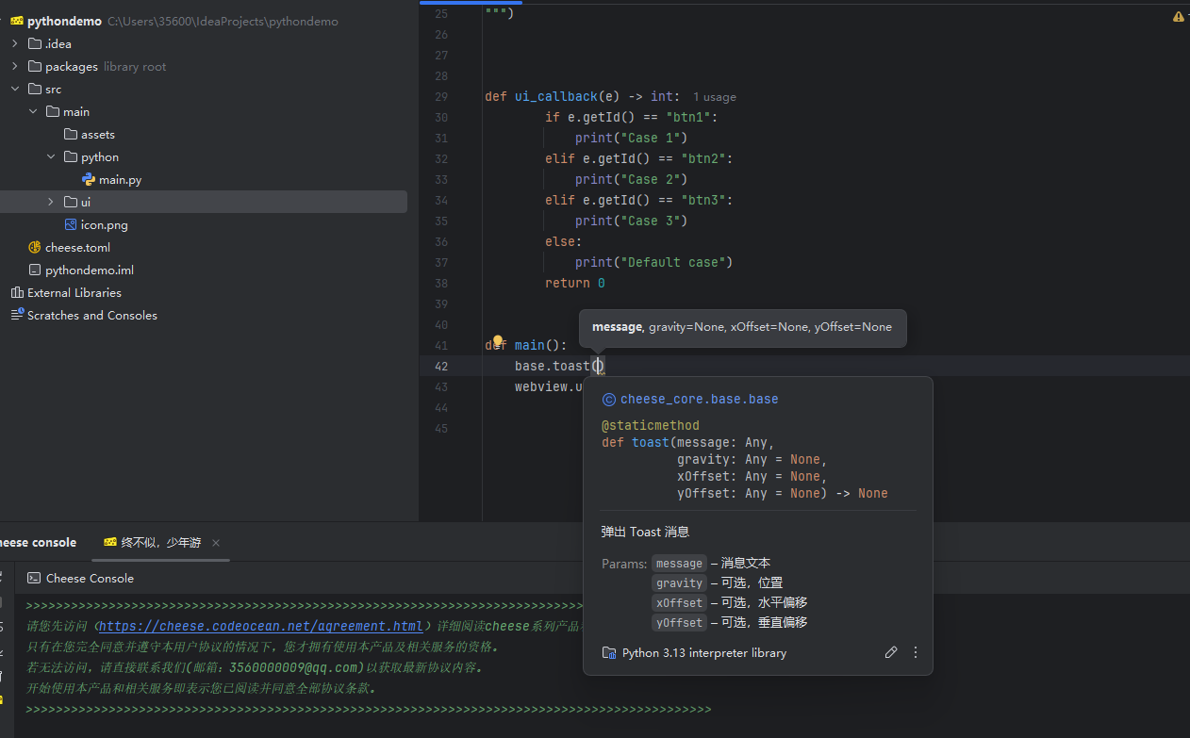1190x738 pixels.
Task: Click the Scratches and Consoles icon
Action: pos(17,315)
